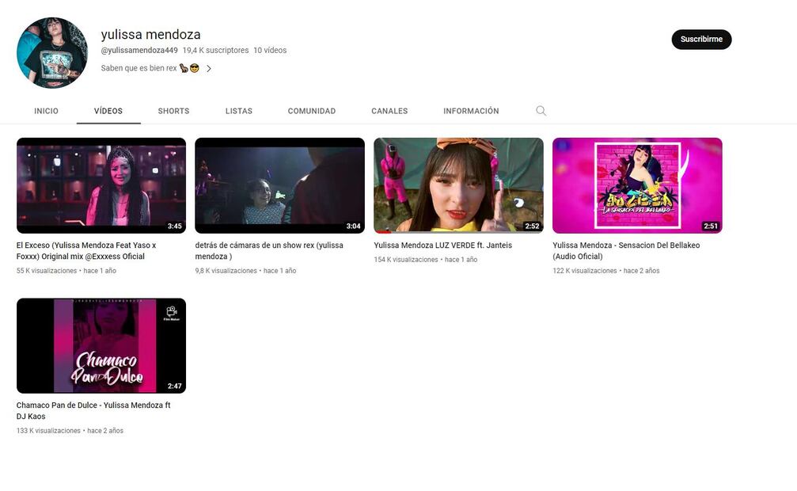The height and width of the screenshot is (491, 797).
Task: Open the SHORTS tab
Action: pos(173,111)
